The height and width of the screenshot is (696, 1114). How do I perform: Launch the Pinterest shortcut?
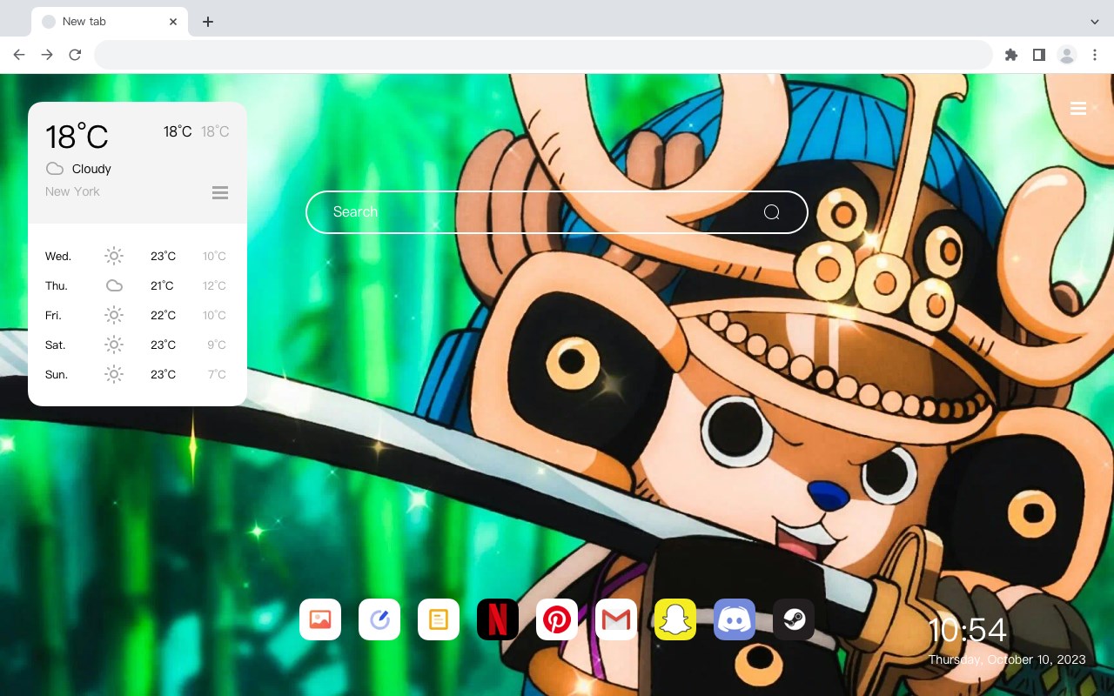pyautogui.click(x=557, y=619)
